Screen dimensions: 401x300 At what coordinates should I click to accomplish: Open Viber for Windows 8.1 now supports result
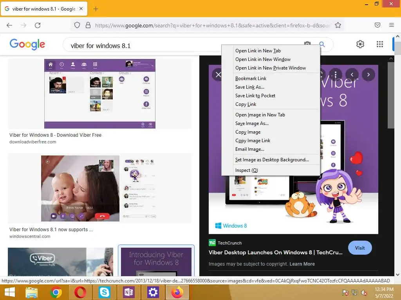click(51, 230)
